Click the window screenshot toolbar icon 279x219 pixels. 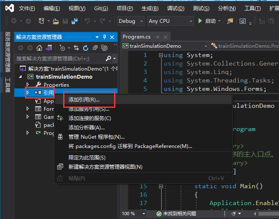click(243, 21)
